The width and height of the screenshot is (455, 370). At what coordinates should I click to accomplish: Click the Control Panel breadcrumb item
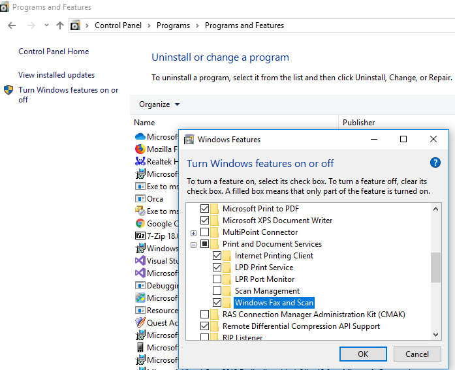click(x=116, y=25)
